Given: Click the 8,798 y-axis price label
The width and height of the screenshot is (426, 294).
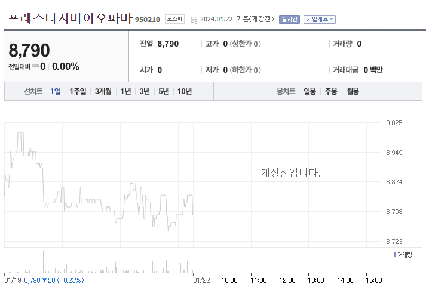Looking at the screenshot, I should [x=394, y=212].
